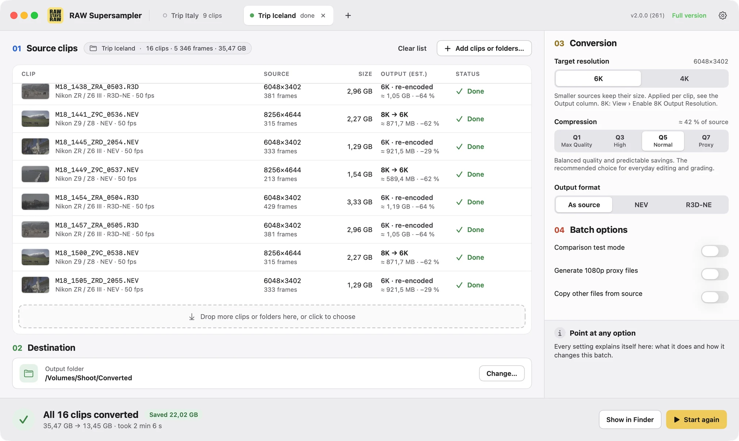
Task: Choose Q5 Normal compression
Action: pyautogui.click(x=663, y=141)
